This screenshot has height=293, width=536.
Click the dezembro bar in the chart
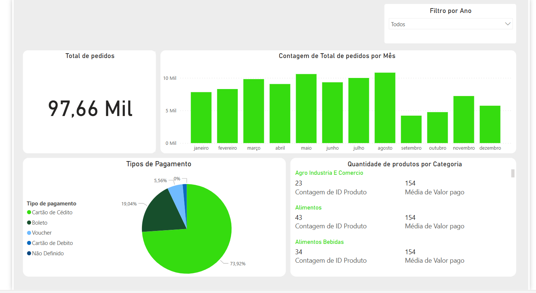490,125
